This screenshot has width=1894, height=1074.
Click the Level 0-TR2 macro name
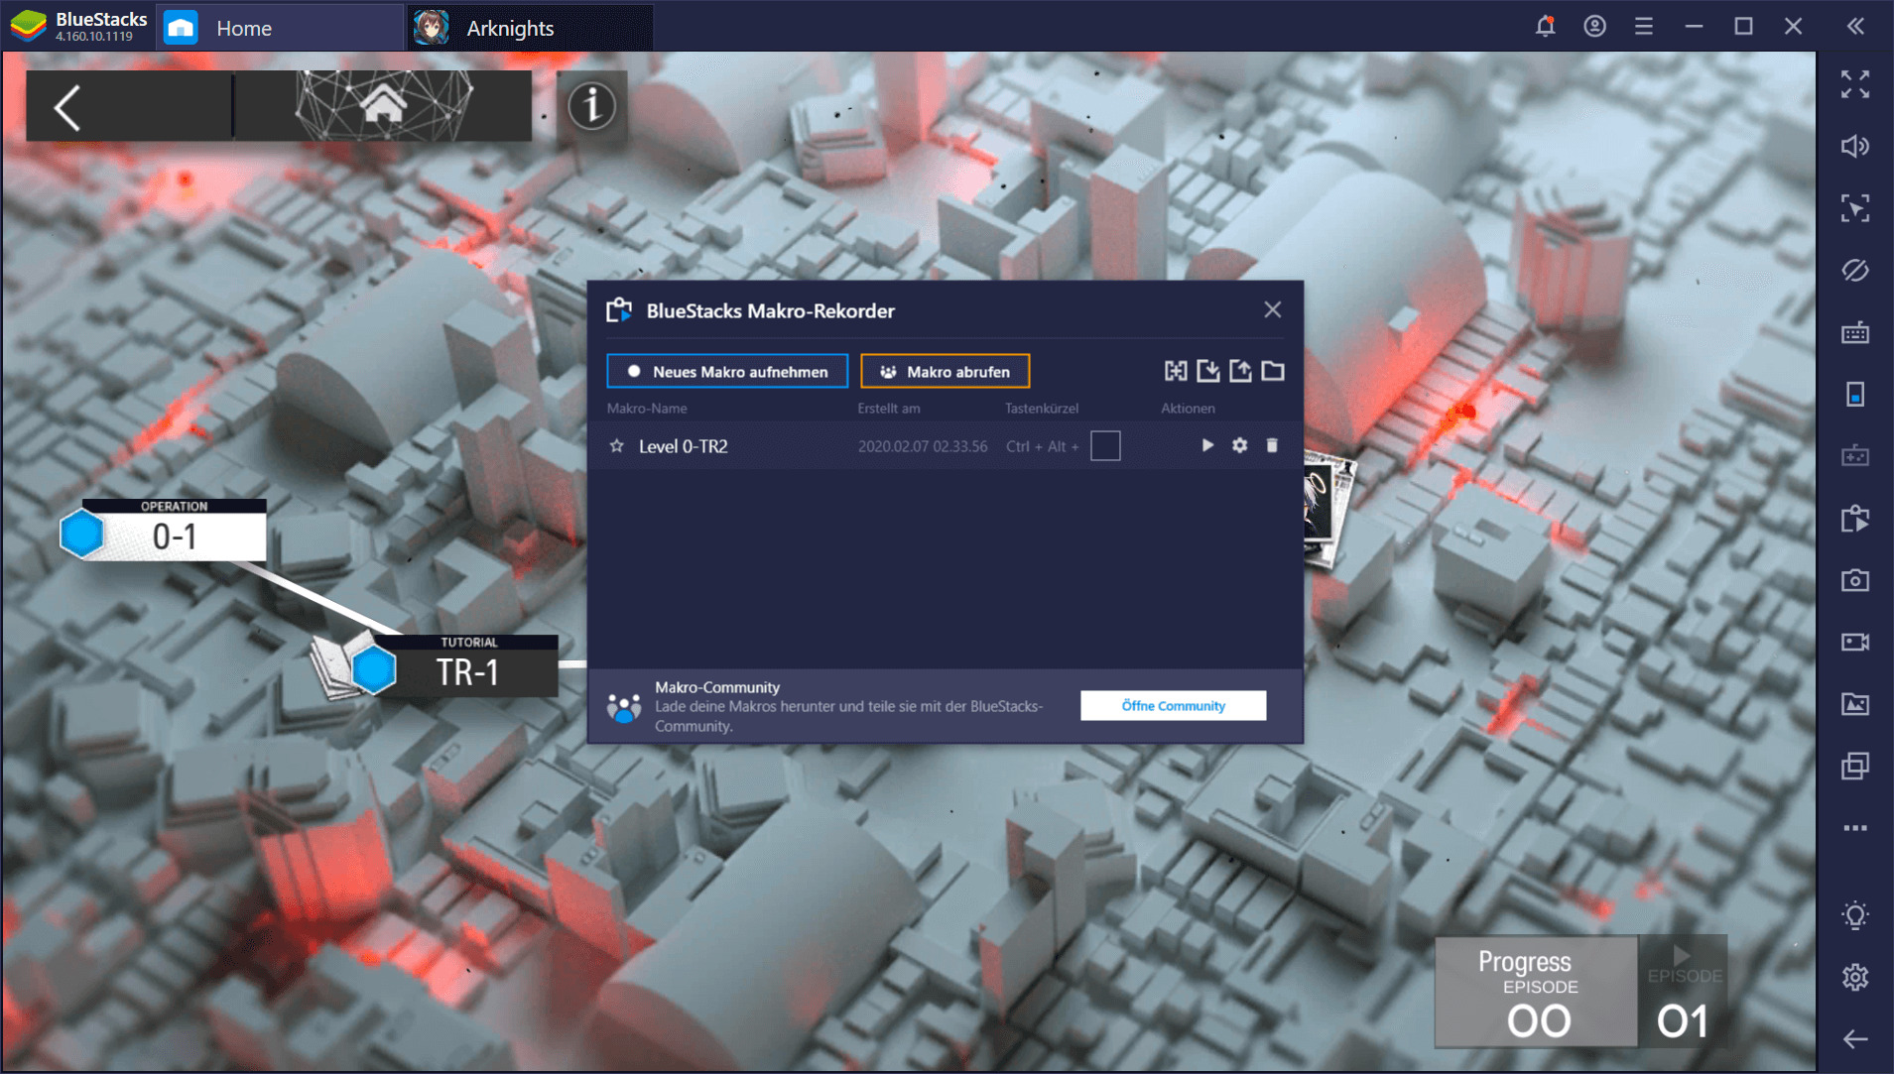click(683, 446)
